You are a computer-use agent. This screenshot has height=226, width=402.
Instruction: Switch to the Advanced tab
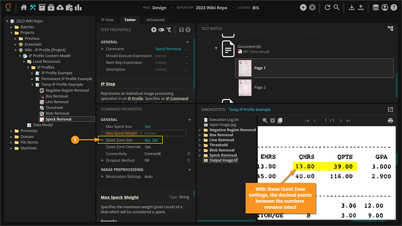155,20
